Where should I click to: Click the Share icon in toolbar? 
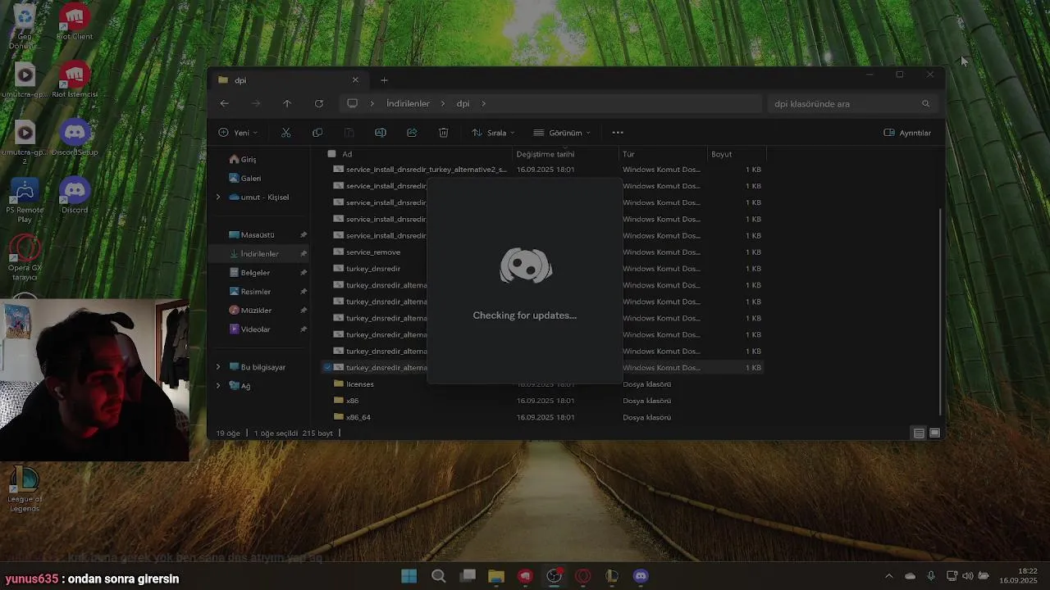click(x=412, y=133)
